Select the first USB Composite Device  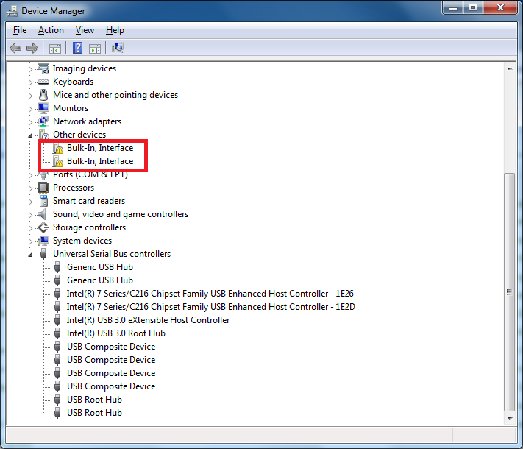click(x=111, y=347)
